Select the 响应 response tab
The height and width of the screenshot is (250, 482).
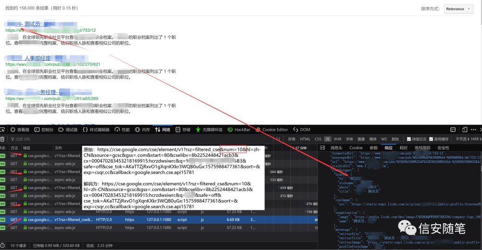(x=389, y=148)
